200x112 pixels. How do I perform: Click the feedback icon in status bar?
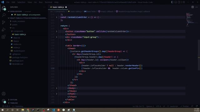point(192,106)
